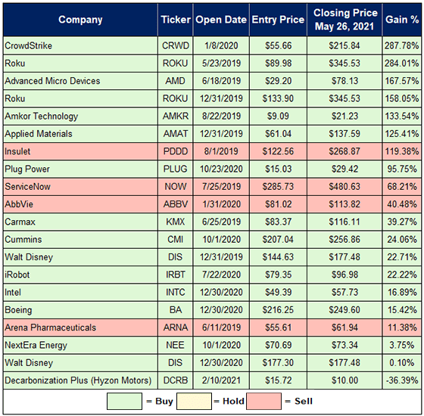Click the 8/22/2019 open date cell
Viewport: 424px width, 416px height.
221,116
